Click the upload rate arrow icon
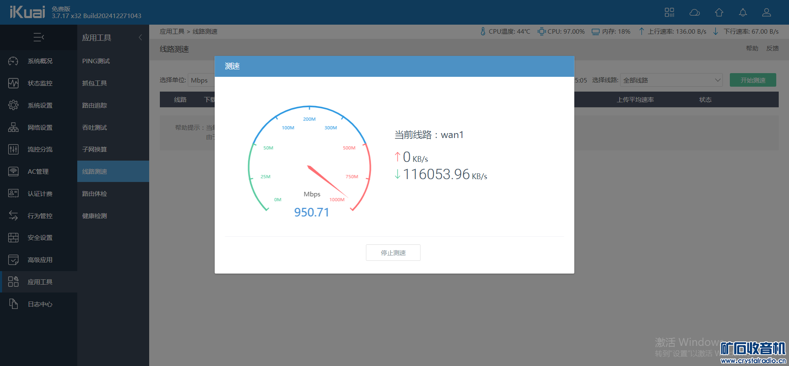Viewport: 789px width, 366px height. [x=641, y=32]
